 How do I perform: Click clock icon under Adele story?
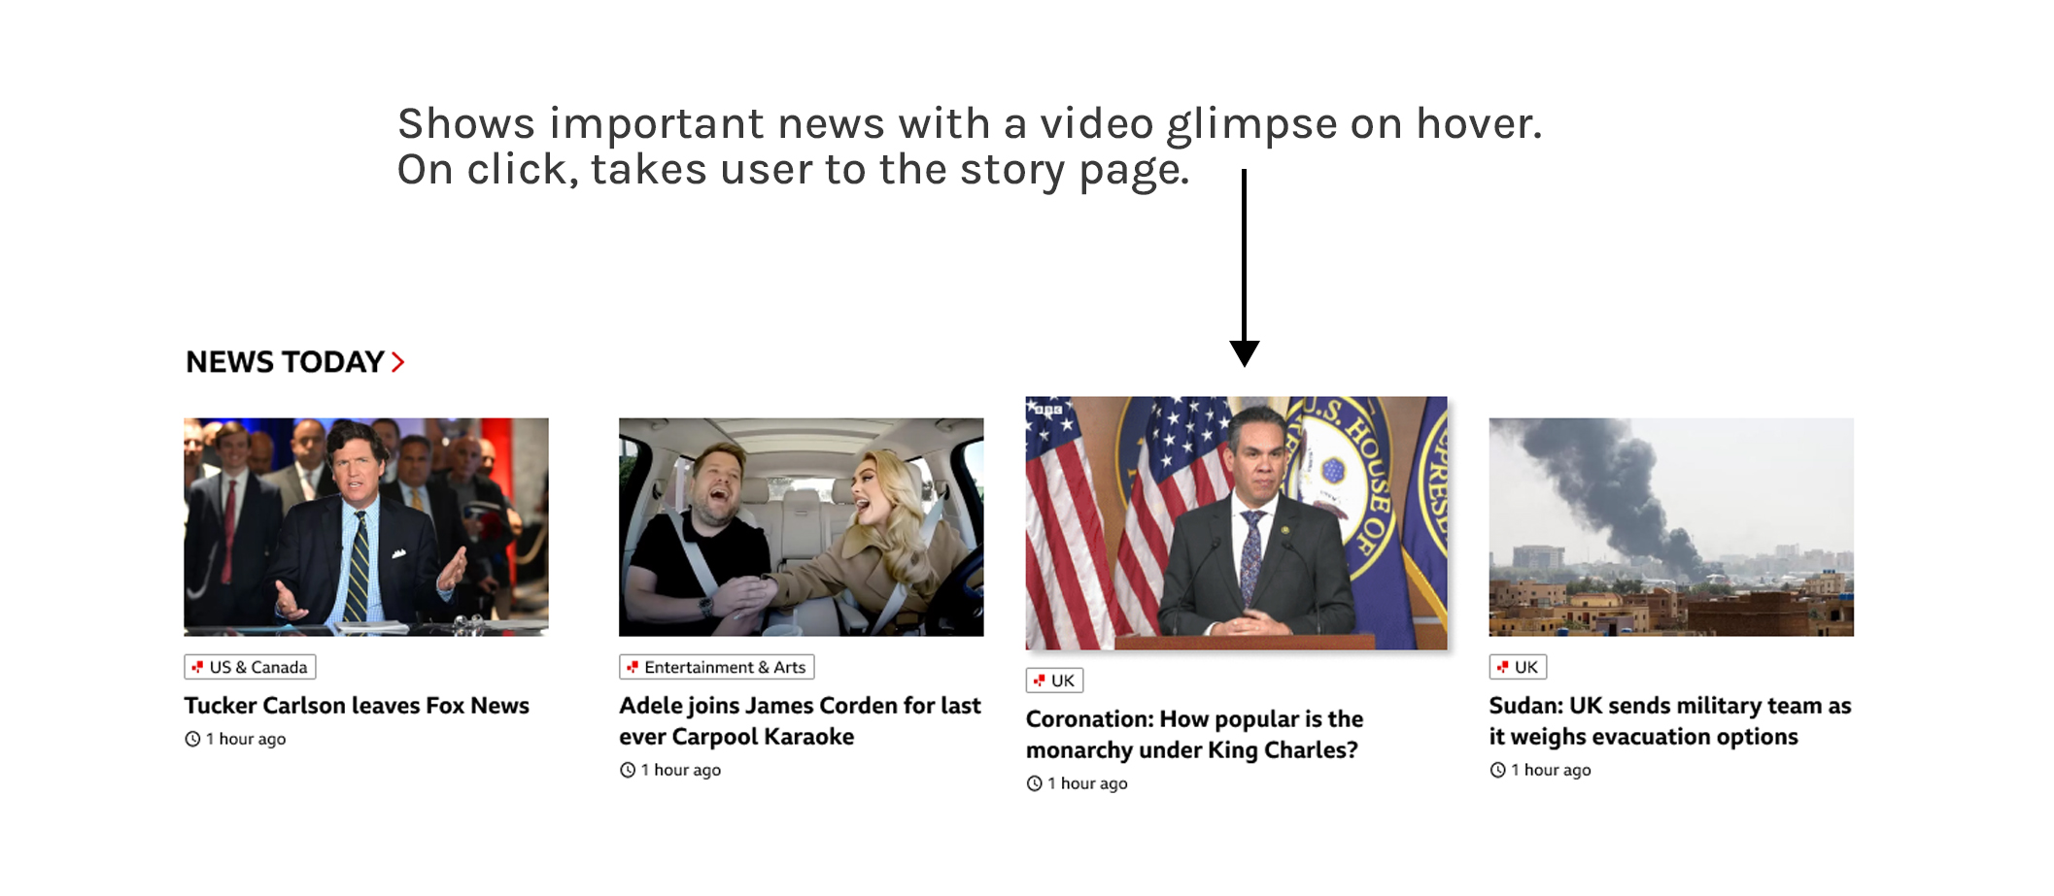(628, 770)
